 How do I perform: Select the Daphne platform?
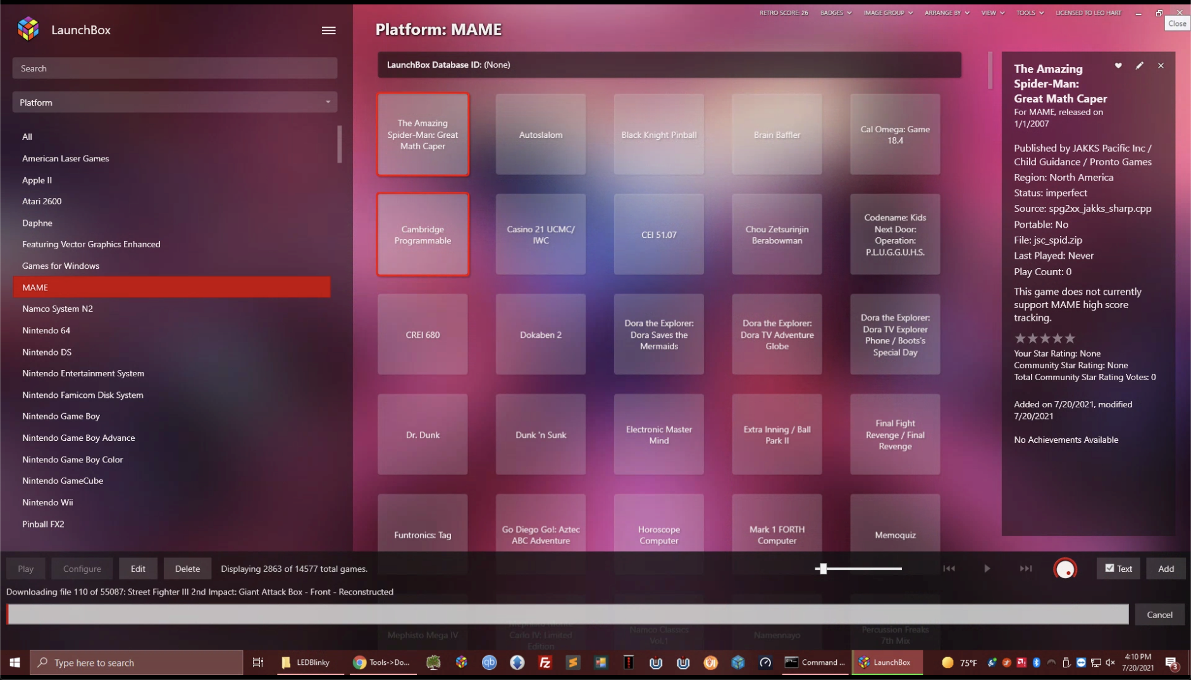pos(171,223)
